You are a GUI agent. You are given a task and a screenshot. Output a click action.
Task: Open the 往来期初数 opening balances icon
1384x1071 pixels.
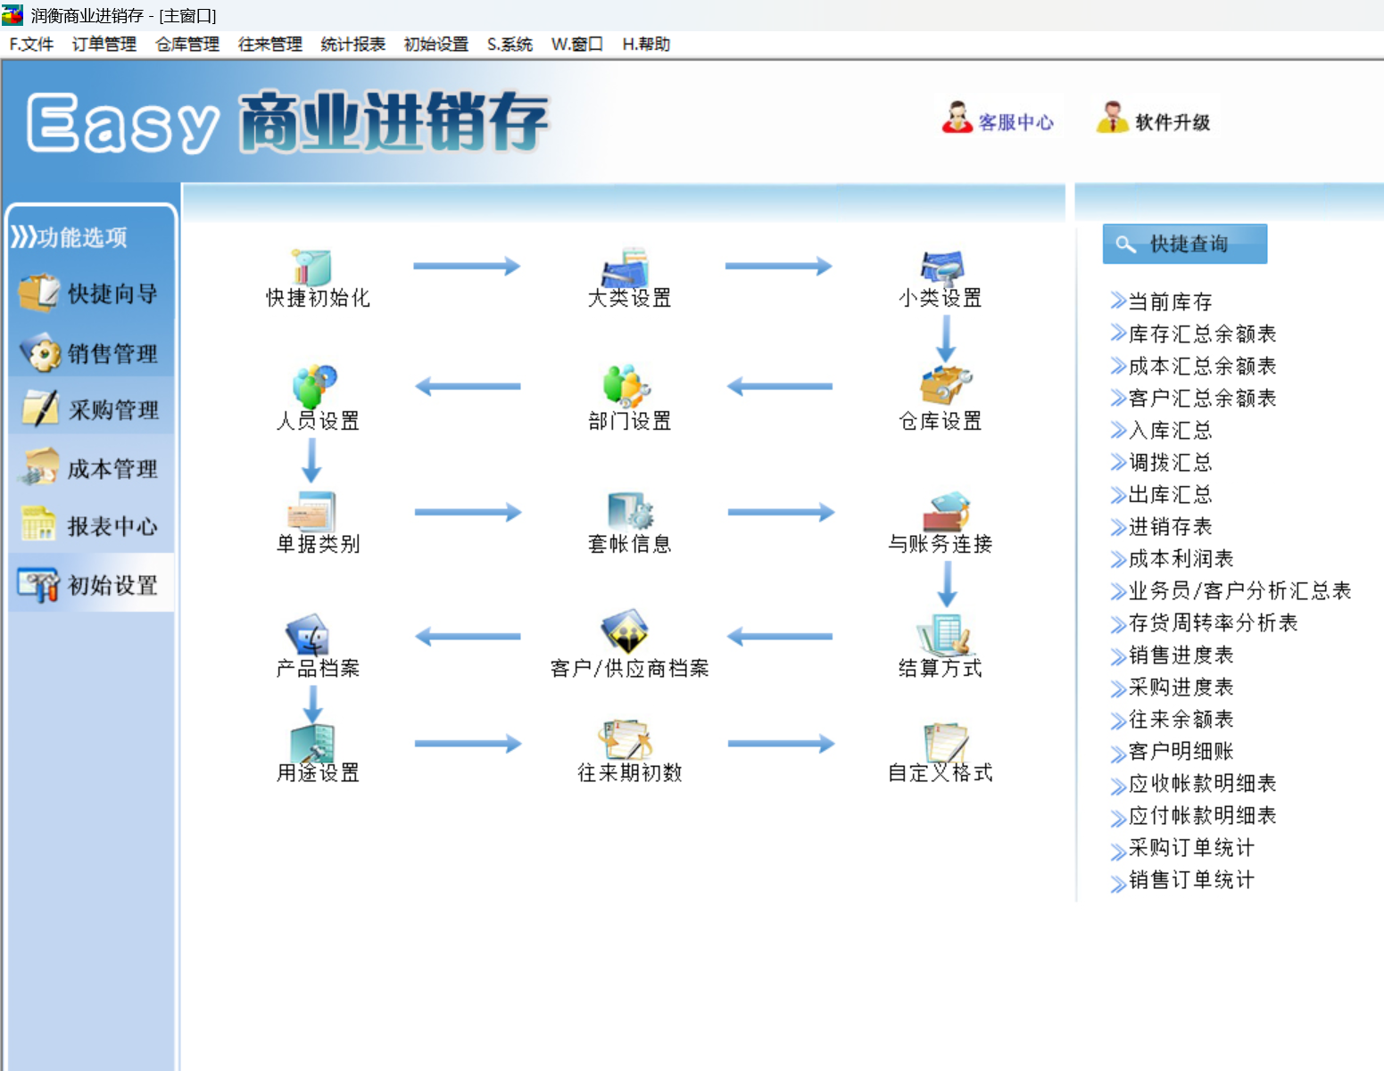[x=625, y=740]
